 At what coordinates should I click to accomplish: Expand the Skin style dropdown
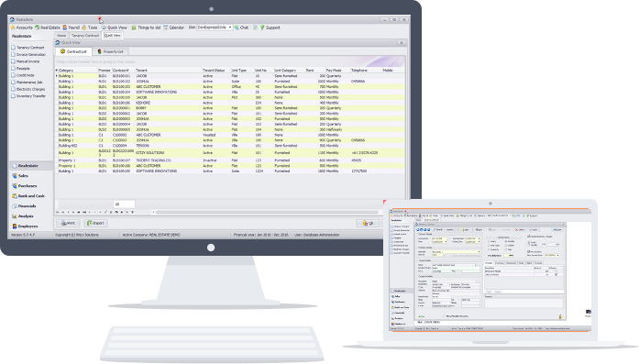pos(230,28)
